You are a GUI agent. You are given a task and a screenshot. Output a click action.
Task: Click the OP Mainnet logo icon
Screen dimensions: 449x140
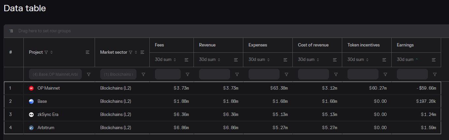31,88
